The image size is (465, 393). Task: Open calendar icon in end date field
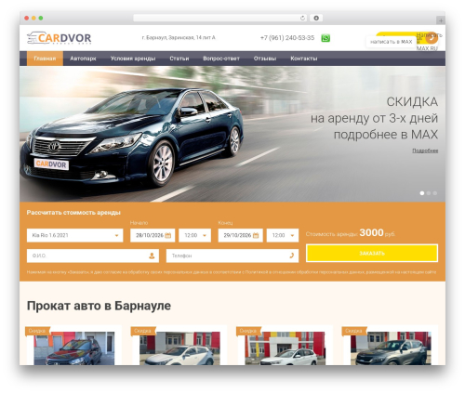[256, 236]
